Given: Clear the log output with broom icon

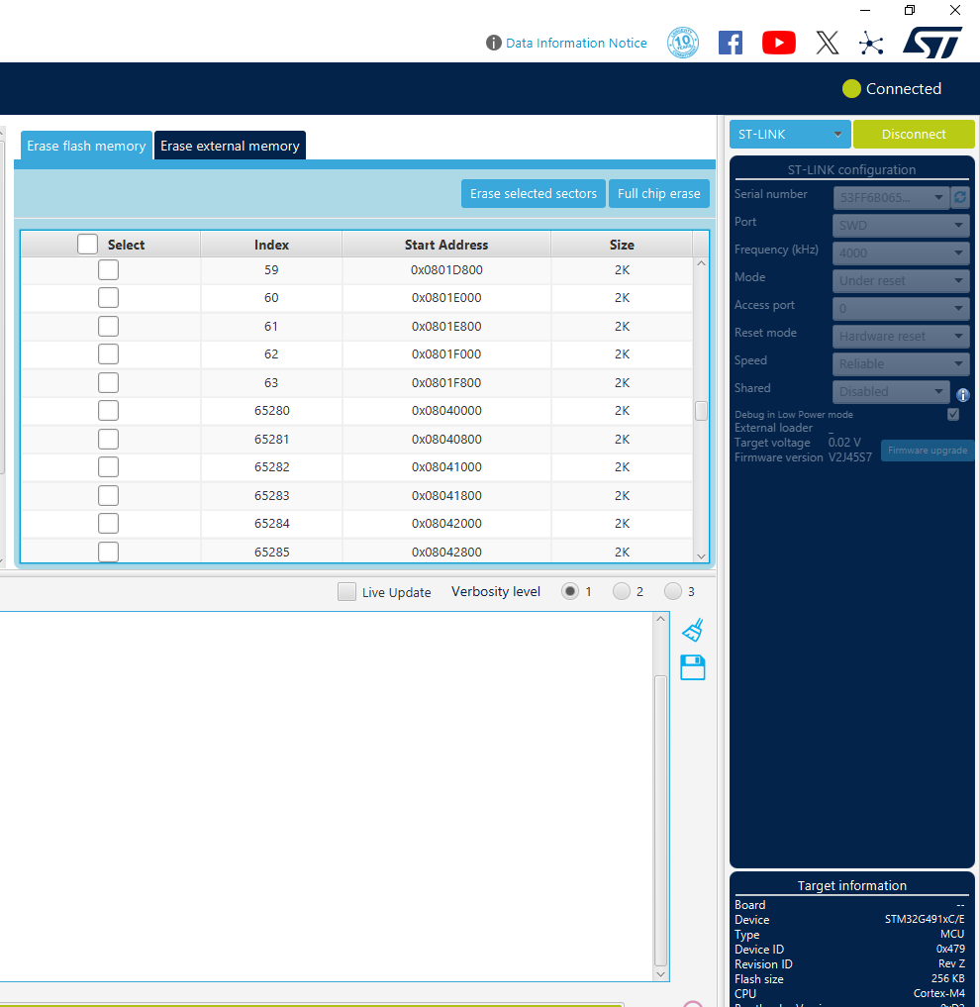Looking at the screenshot, I should pos(692,629).
